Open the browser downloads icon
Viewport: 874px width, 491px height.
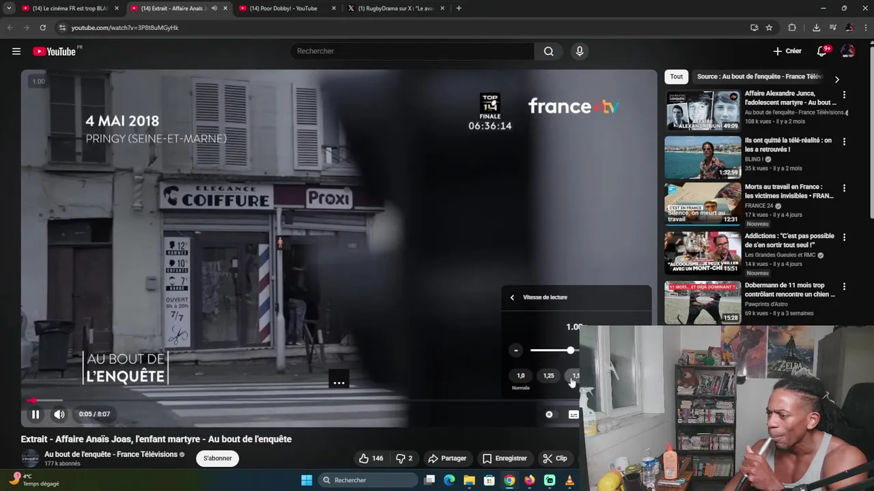tap(816, 27)
